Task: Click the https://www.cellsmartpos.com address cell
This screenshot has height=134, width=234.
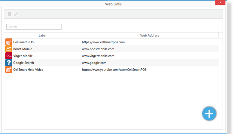Action: [103, 42]
